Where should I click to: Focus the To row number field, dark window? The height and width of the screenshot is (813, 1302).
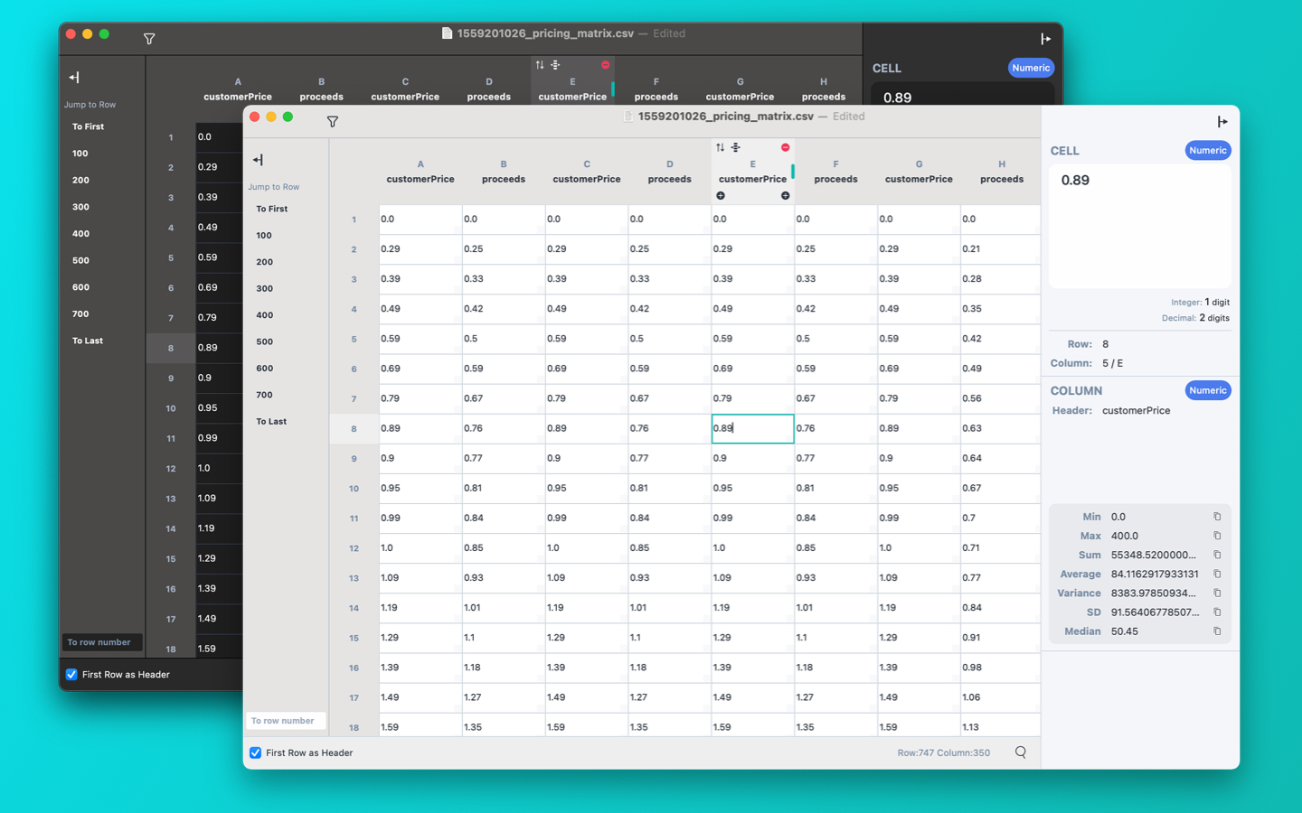click(x=102, y=642)
